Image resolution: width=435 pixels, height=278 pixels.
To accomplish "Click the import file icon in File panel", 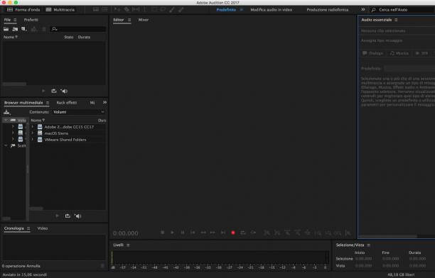I will pos(15,29).
